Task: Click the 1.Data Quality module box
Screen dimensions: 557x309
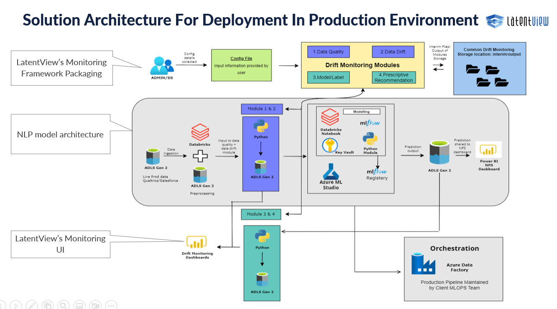Action: pyautogui.click(x=329, y=52)
